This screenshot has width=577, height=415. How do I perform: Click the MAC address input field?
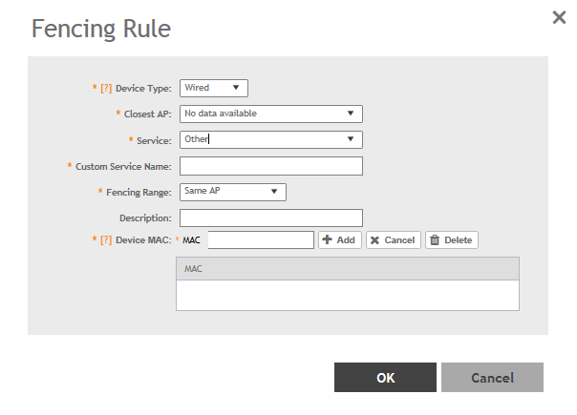click(261, 239)
